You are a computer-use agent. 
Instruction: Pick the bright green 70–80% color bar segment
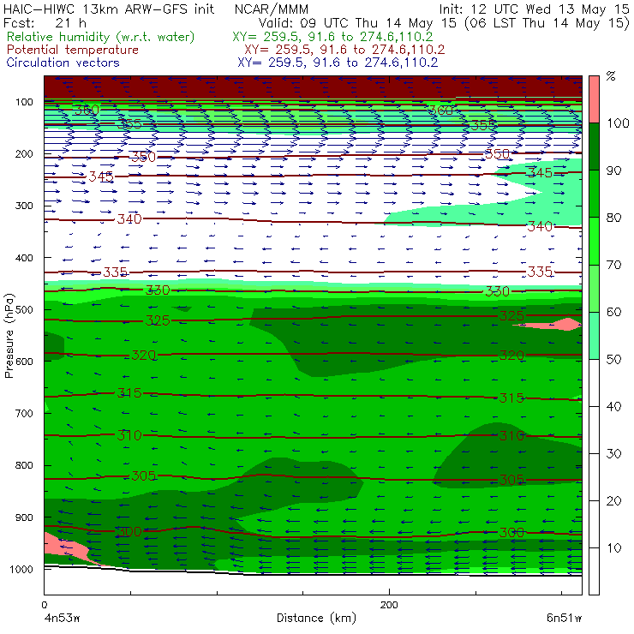pos(594,241)
